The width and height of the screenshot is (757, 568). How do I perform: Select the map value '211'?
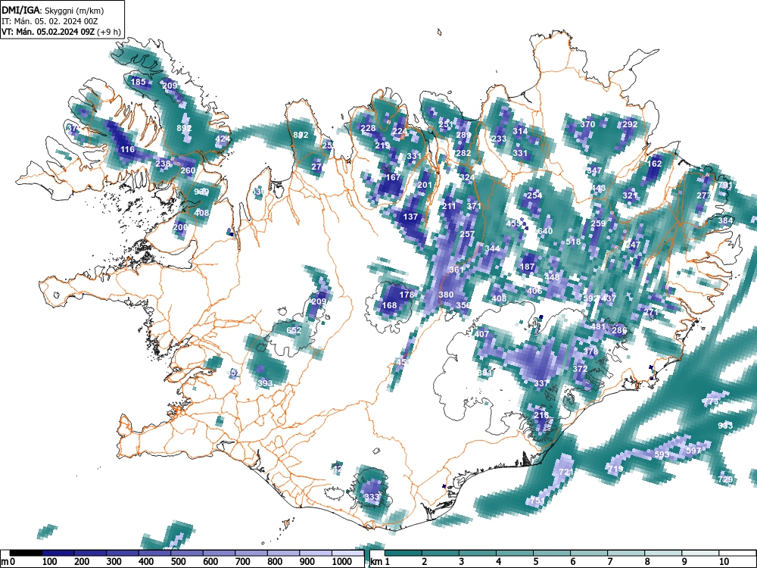tap(449, 206)
